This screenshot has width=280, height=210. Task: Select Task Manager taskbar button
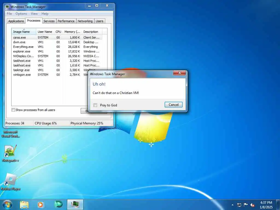pyautogui.click(x=75, y=205)
